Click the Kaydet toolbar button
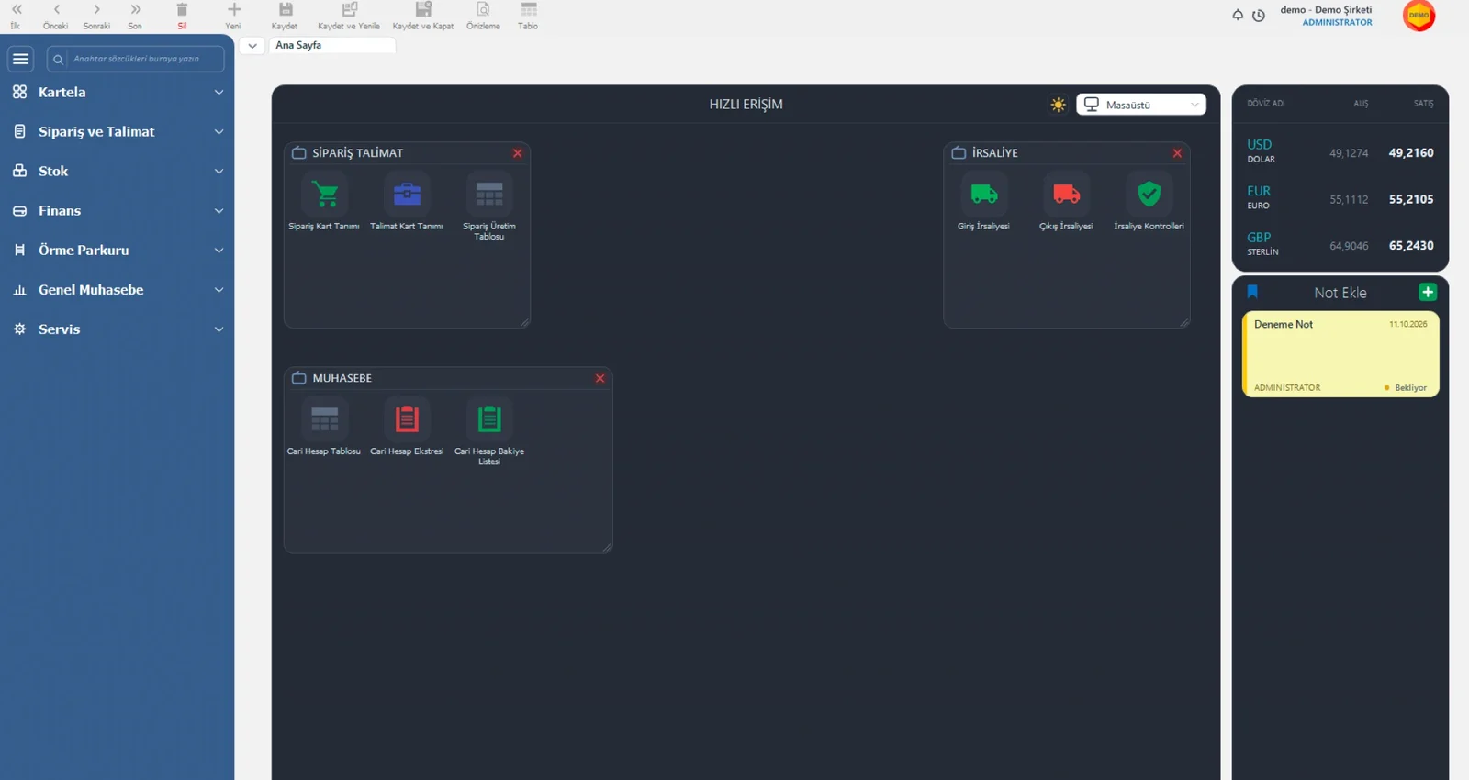 tap(285, 16)
